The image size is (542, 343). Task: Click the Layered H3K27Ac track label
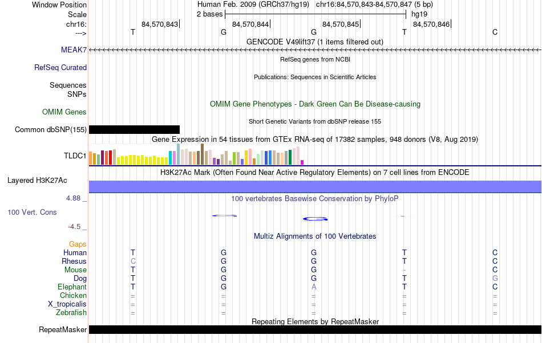point(37,180)
